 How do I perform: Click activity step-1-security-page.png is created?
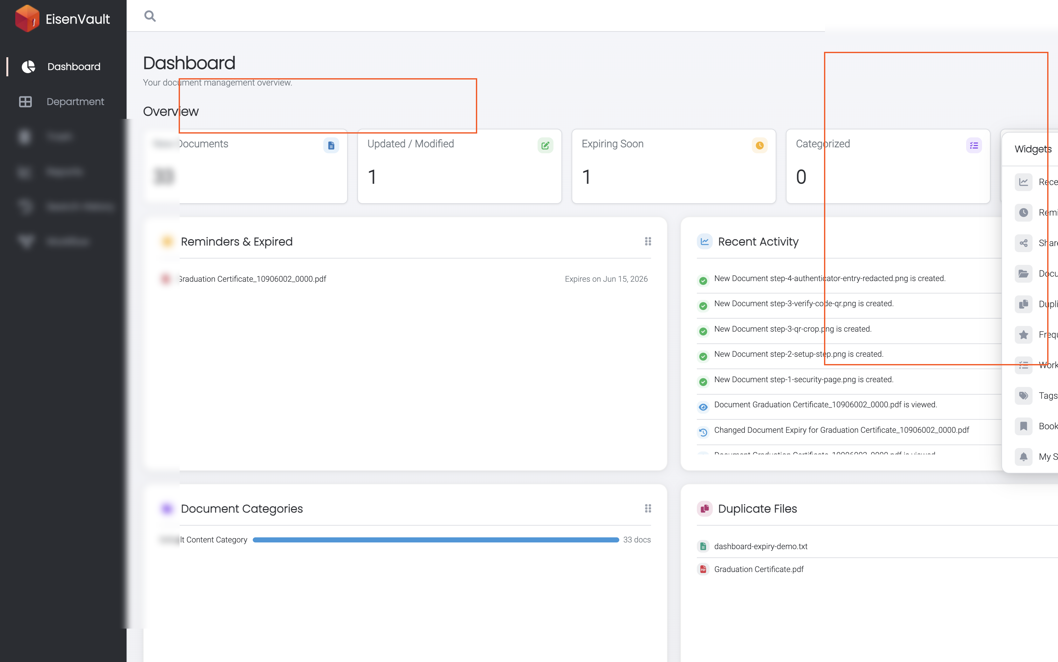pyautogui.click(x=804, y=379)
